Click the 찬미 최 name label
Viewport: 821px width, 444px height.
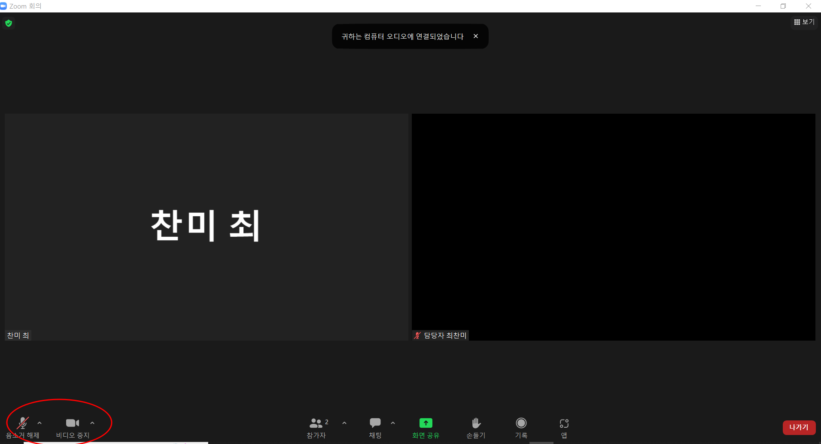pyautogui.click(x=18, y=335)
